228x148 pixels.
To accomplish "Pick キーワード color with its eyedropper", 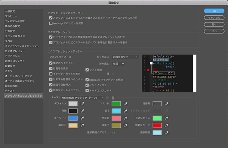I will (x=82, y=118).
